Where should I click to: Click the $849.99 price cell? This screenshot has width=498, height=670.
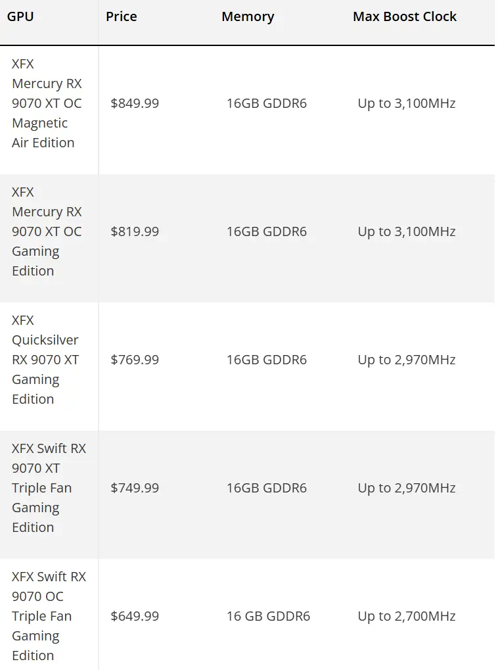135,103
